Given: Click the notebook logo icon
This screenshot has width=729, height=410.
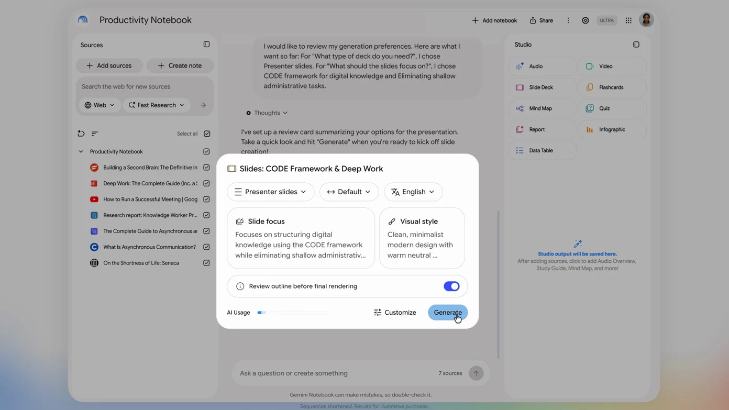Looking at the screenshot, I should click(x=83, y=20).
